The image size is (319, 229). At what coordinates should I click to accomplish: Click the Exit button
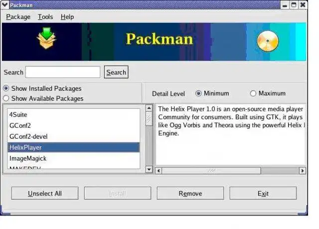coord(263,193)
